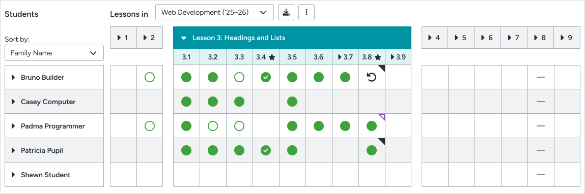Click the download progress data icon
This screenshot has height=194, width=585.
286,12
